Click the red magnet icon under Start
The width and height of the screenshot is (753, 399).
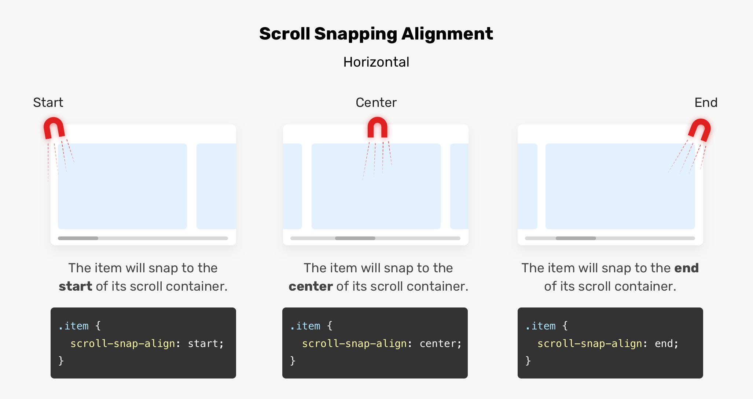54,128
